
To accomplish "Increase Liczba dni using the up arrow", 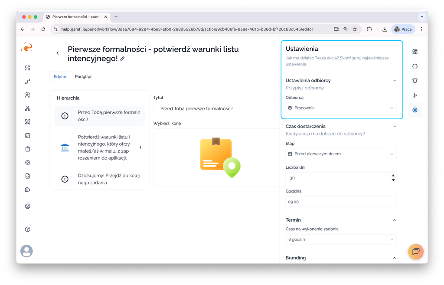I will point(393,176).
